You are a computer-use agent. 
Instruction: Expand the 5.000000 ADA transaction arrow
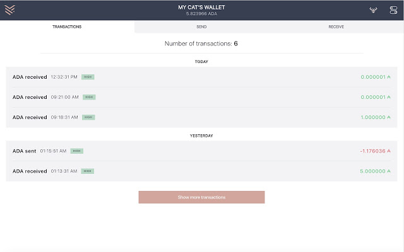tap(389, 171)
